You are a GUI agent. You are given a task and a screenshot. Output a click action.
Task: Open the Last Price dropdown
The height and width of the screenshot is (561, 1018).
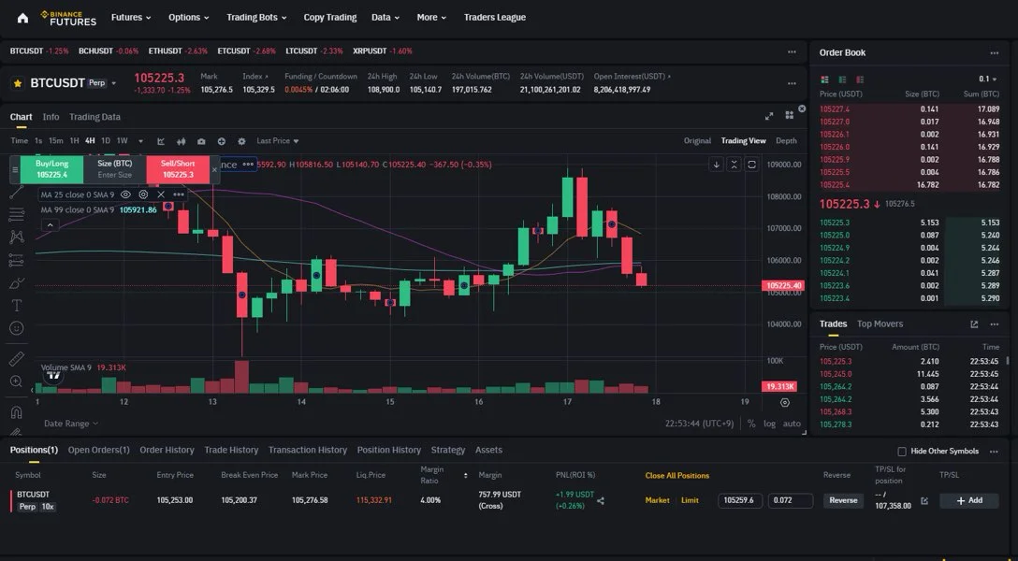277,141
